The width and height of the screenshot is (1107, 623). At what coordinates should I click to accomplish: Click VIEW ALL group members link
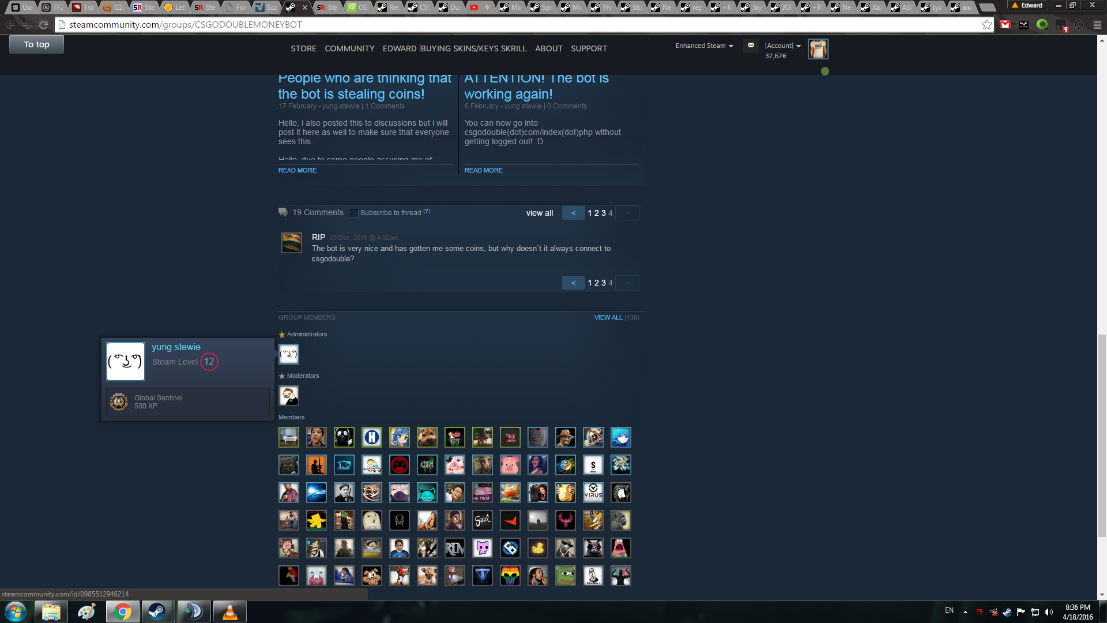[608, 317]
